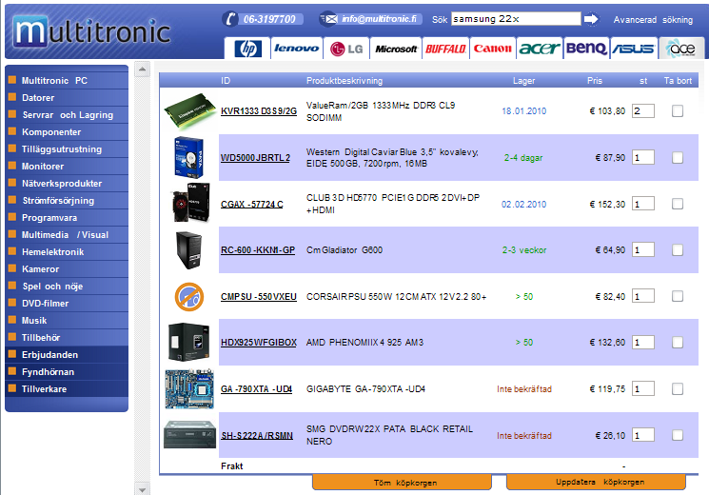Viewport: 709px width, 495px height.
Task: Open product link RC-600-KKN1-GP
Action: (258, 250)
